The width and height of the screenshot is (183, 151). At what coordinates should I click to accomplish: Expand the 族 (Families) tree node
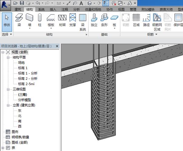3,148
